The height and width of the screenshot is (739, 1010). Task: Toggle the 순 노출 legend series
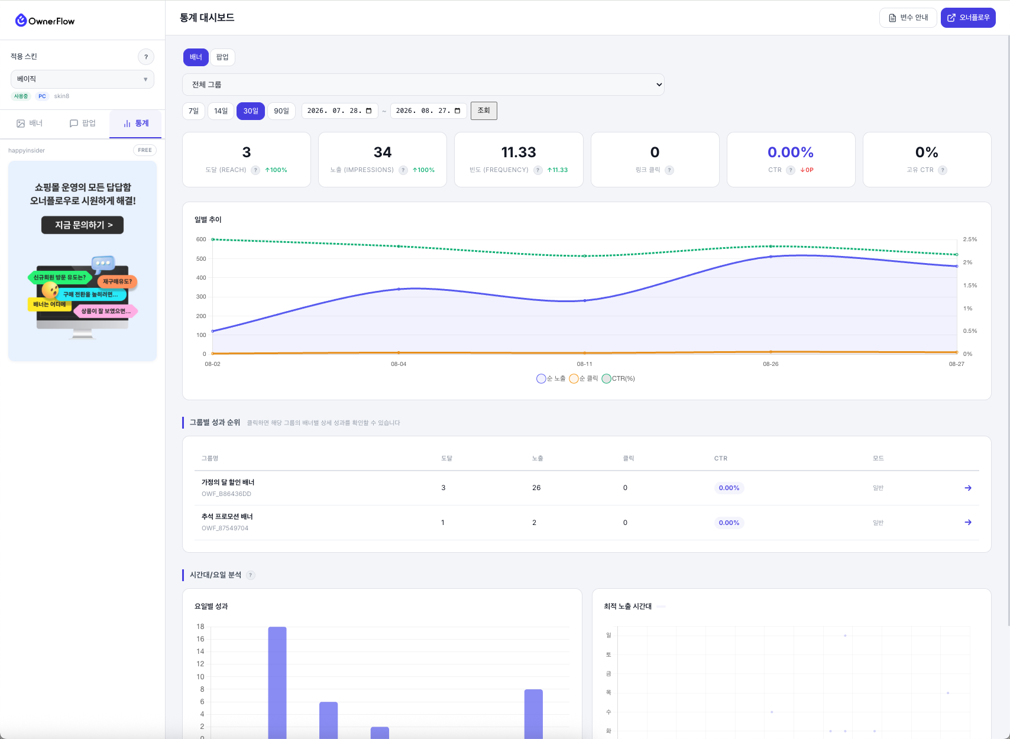click(x=551, y=379)
